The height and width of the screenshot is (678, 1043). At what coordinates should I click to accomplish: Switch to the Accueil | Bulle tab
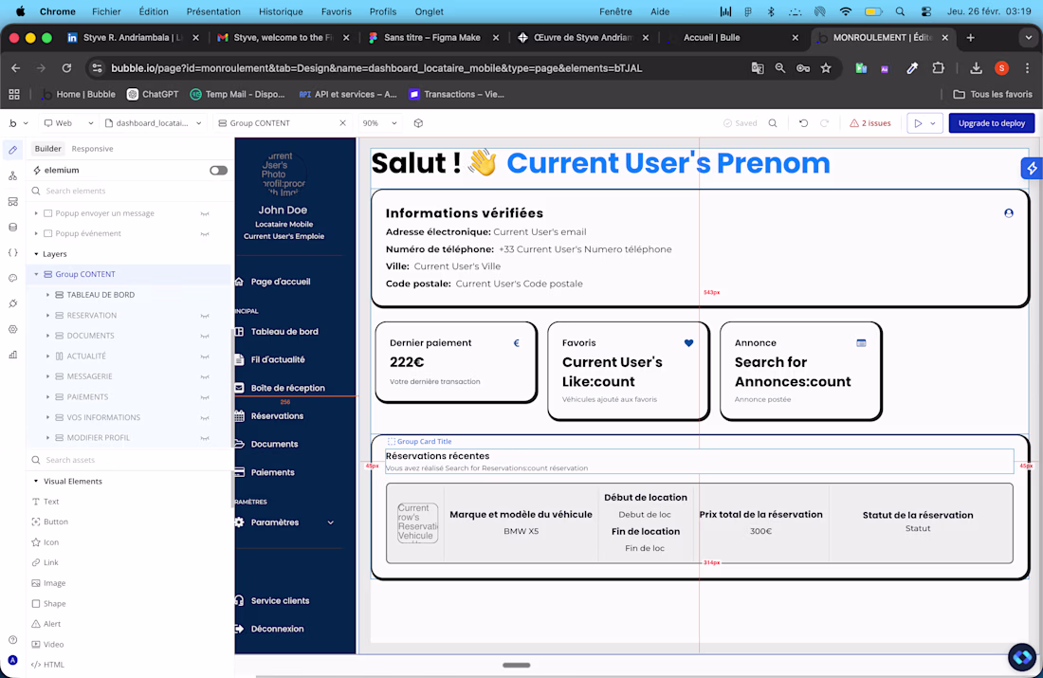pyautogui.click(x=712, y=37)
